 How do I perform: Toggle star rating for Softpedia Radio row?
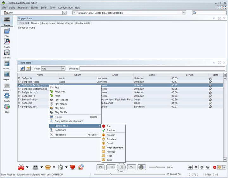tap(210, 82)
